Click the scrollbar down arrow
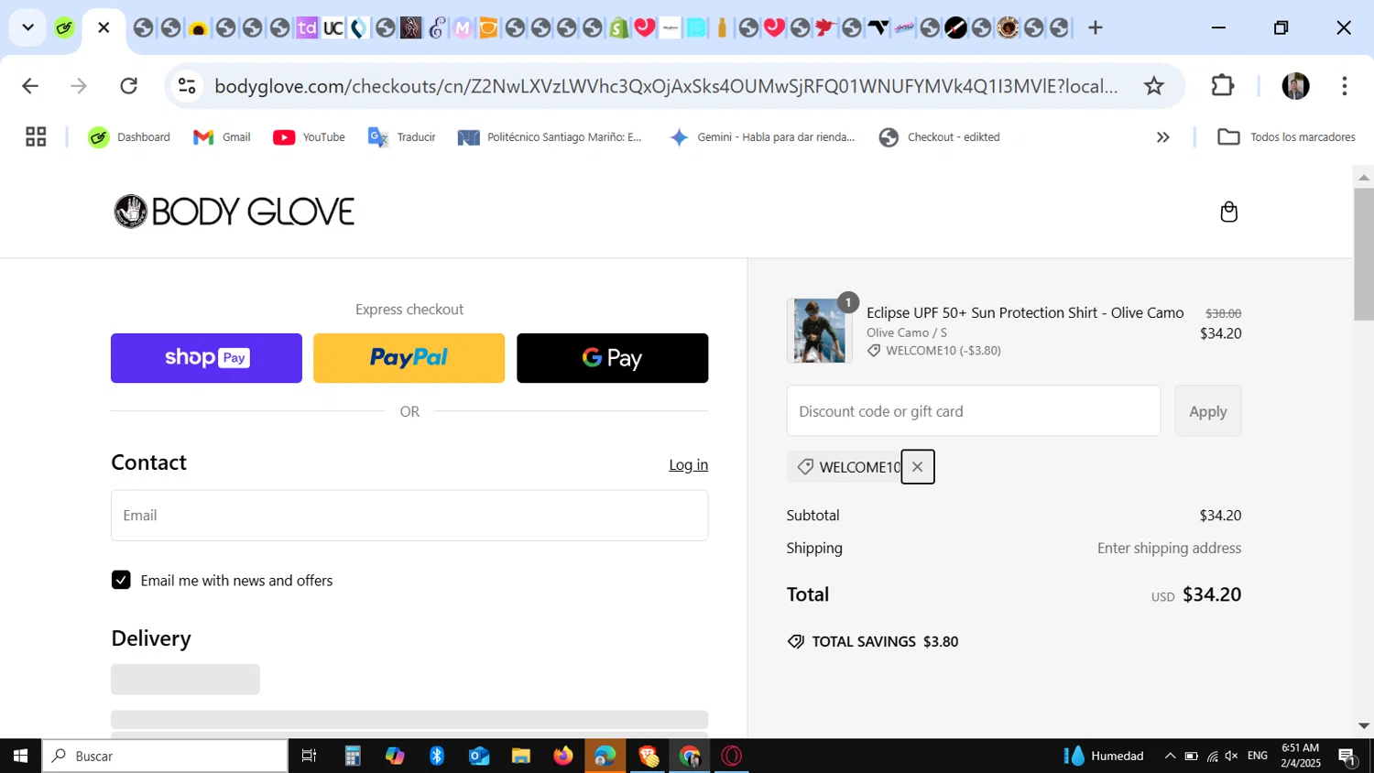 pyautogui.click(x=1364, y=725)
